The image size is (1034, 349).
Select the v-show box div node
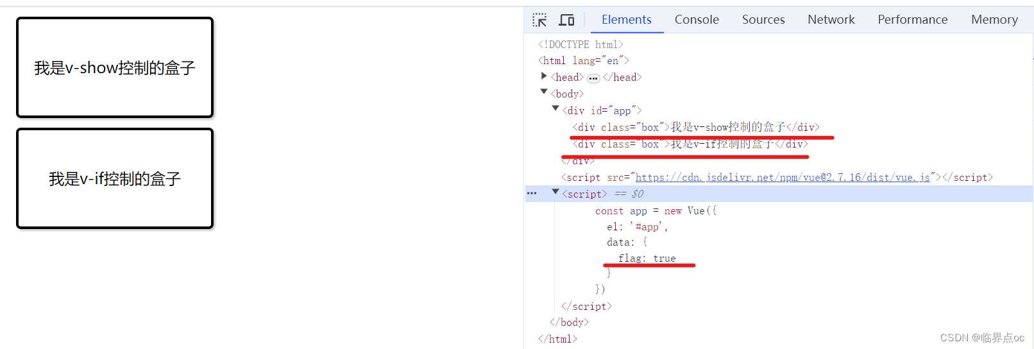click(696, 127)
